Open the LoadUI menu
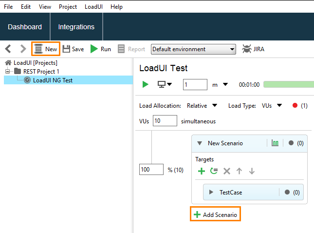The width and height of the screenshot is (314, 233). [x=93, y=7]
